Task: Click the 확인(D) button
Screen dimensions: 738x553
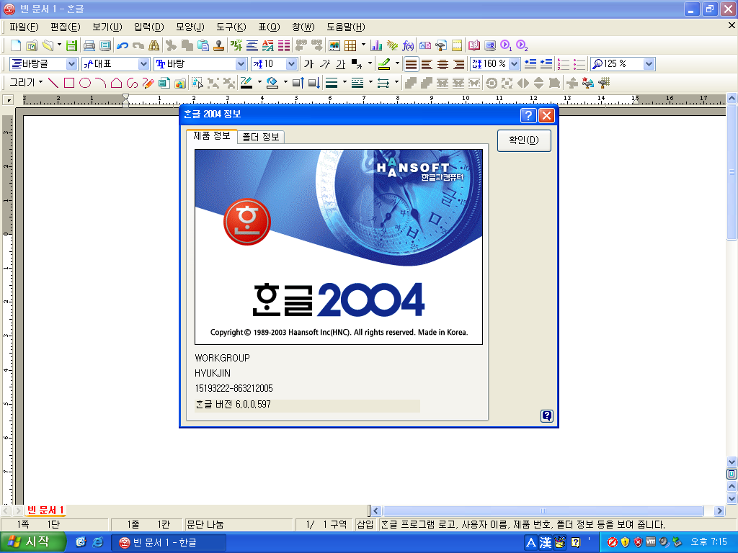Action: coord(524,140)
